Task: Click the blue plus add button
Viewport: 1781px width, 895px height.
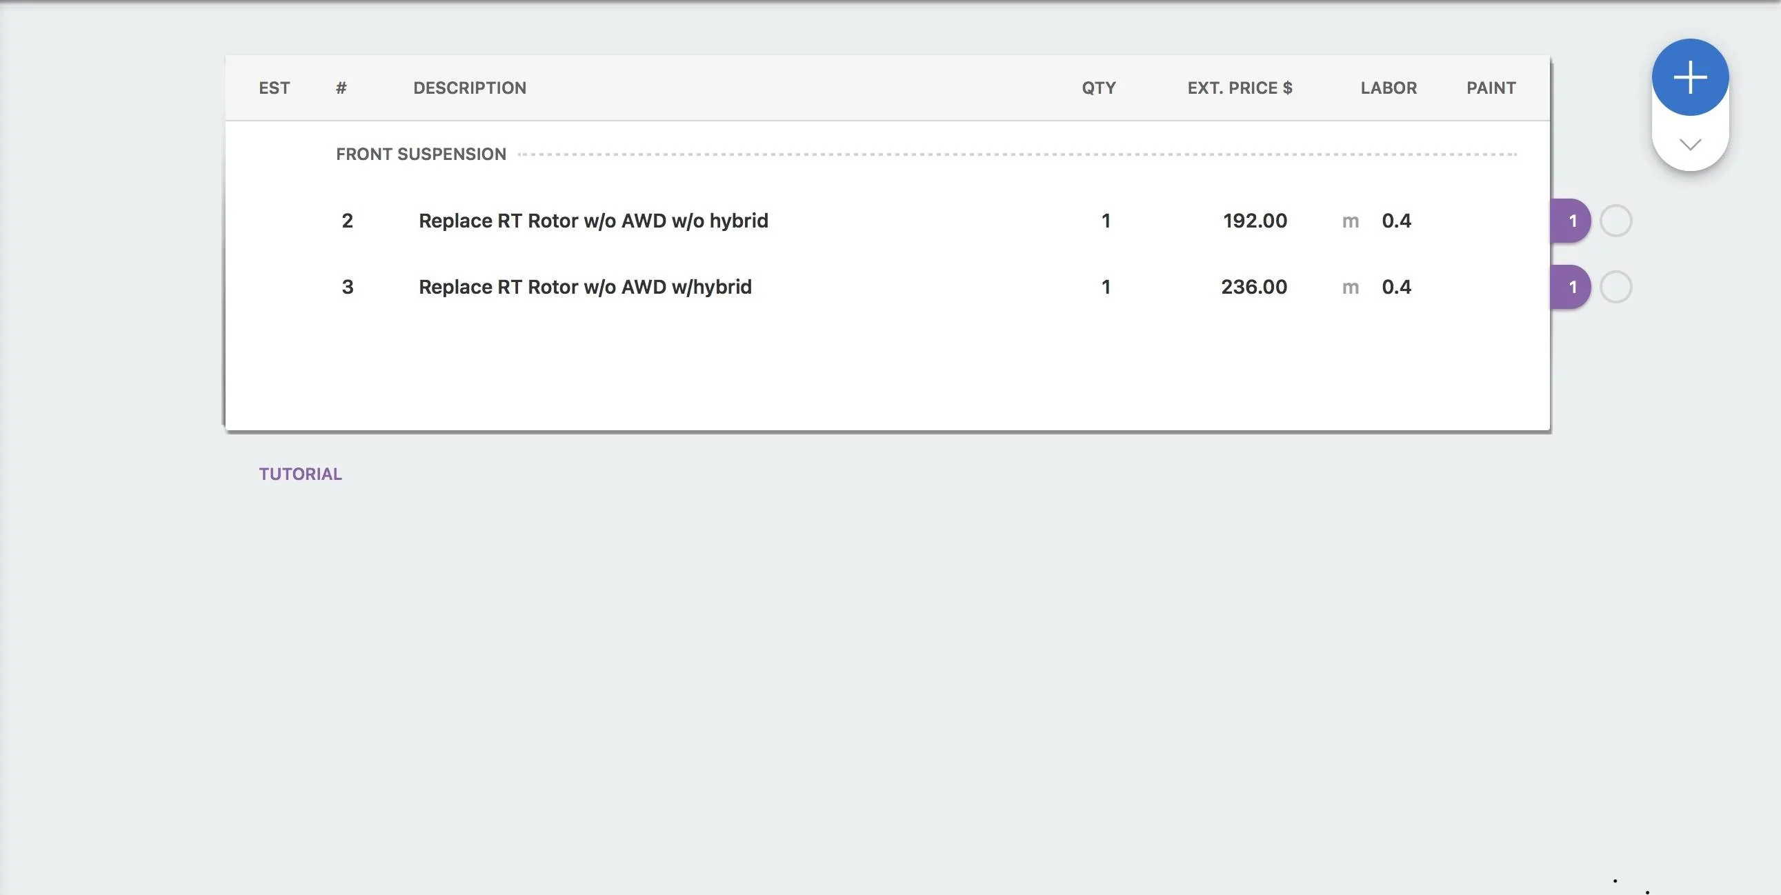Action: point(1690,77)
